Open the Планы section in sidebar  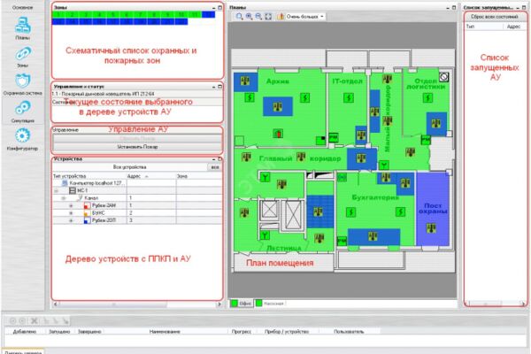pos(23,29)
